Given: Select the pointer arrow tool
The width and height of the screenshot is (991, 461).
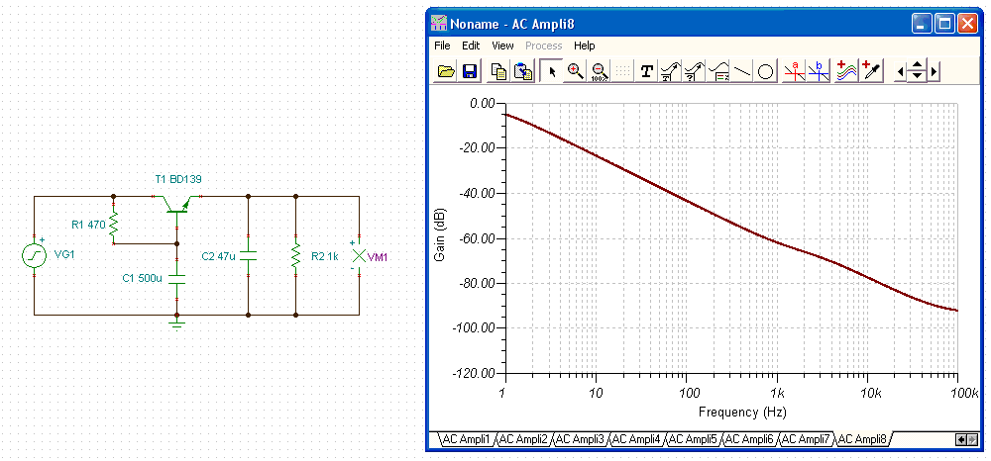Looking at the screenshot, I should [552, 71].
